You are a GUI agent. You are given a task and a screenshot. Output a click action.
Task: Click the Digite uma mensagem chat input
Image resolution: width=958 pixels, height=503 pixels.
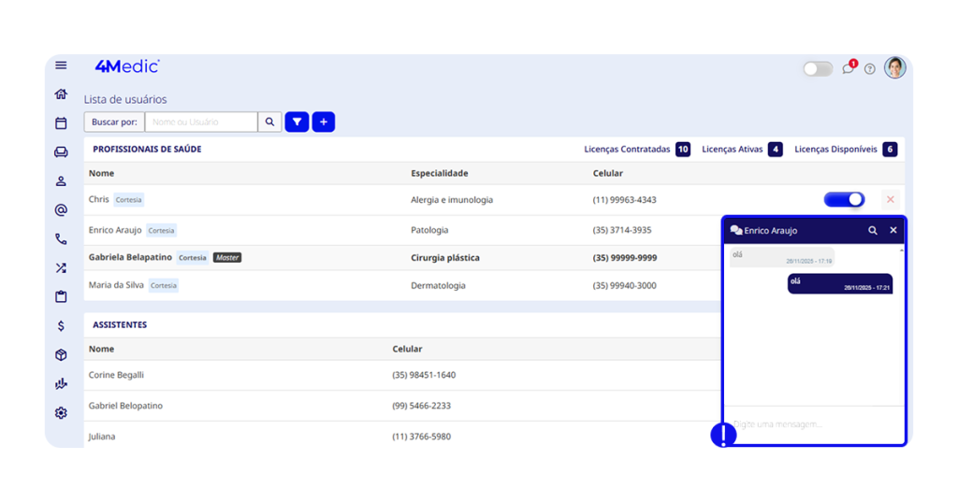tap(814, 424)
